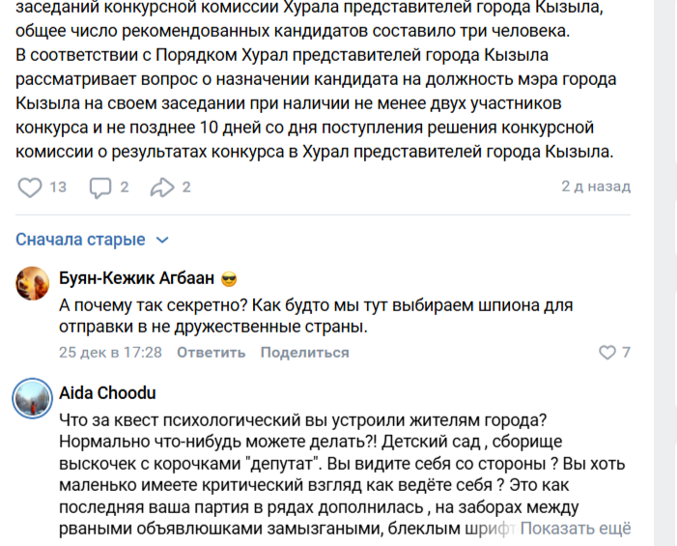This screenshot has width=677, height=546.
Task: Share the post using the arrow icon
Action: (x=161, y=187)
